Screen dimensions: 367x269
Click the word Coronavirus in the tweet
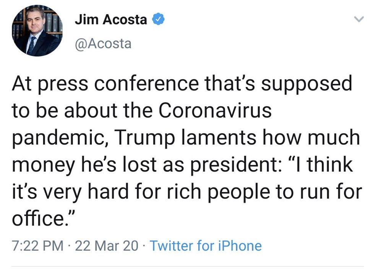point(214,111)
